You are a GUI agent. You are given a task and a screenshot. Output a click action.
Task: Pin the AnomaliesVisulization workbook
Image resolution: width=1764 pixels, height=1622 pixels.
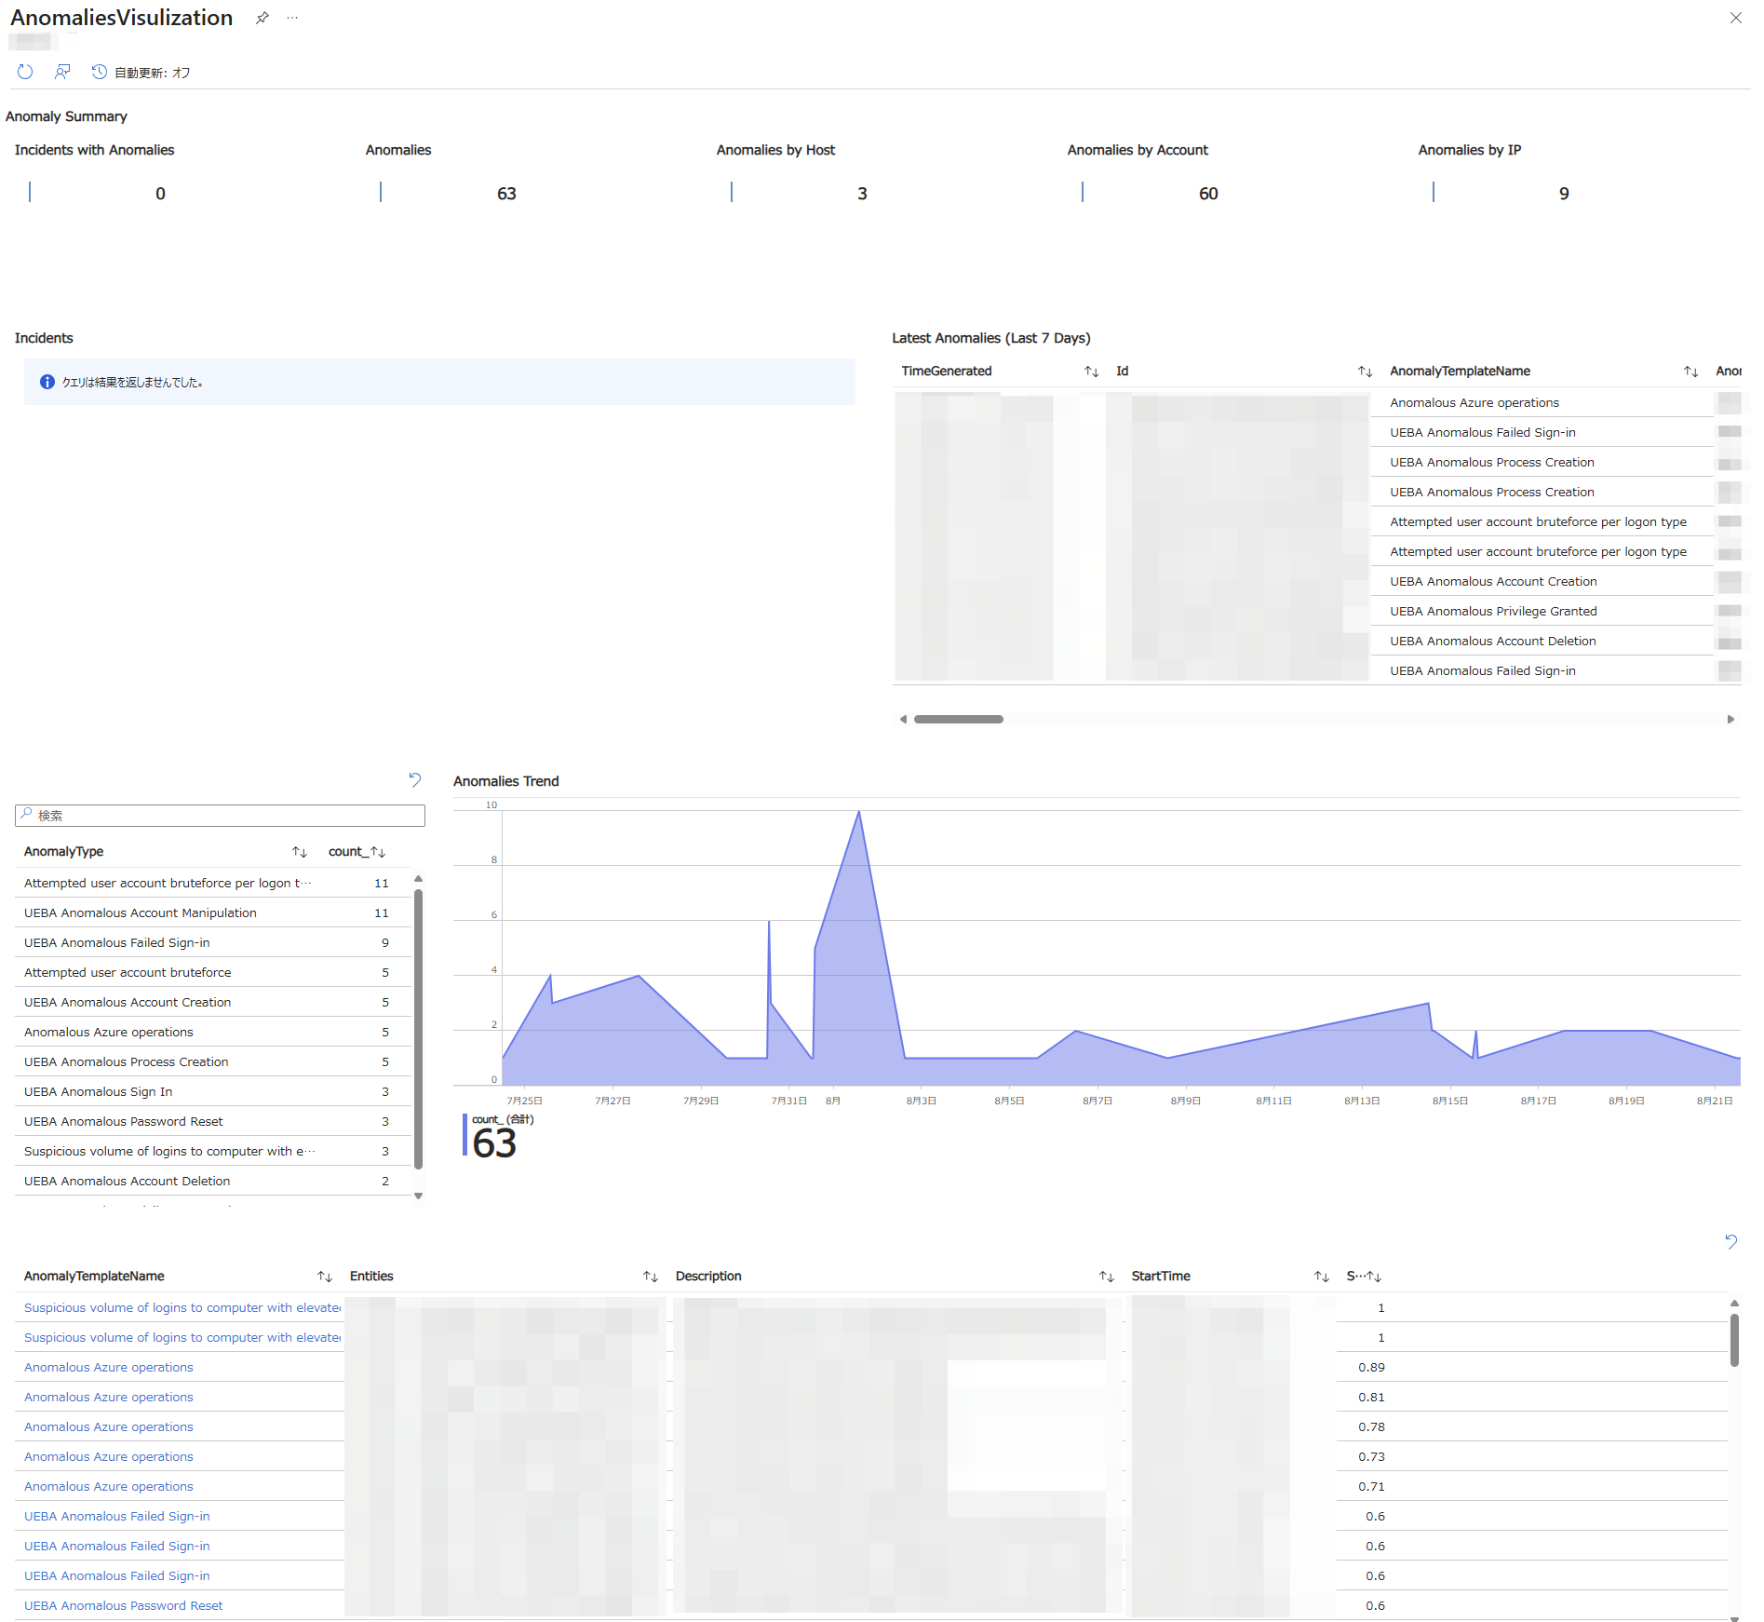[263, 18]
